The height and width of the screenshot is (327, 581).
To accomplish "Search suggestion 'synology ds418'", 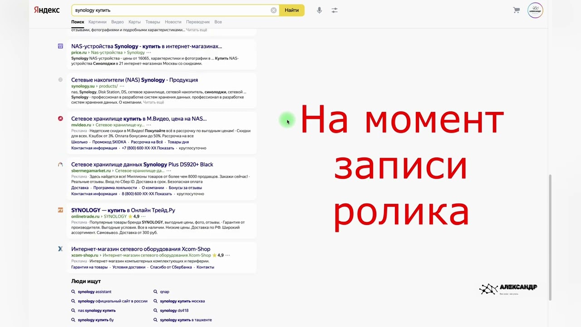I will tap(174, 311).
